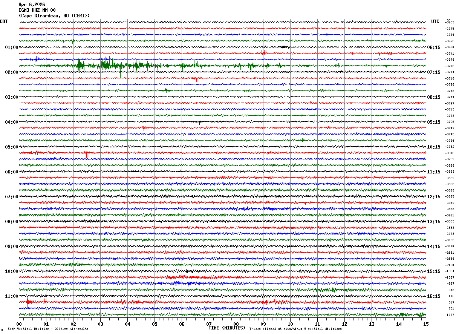Click the "06:00" CDT time label

[x=12, y=172]
